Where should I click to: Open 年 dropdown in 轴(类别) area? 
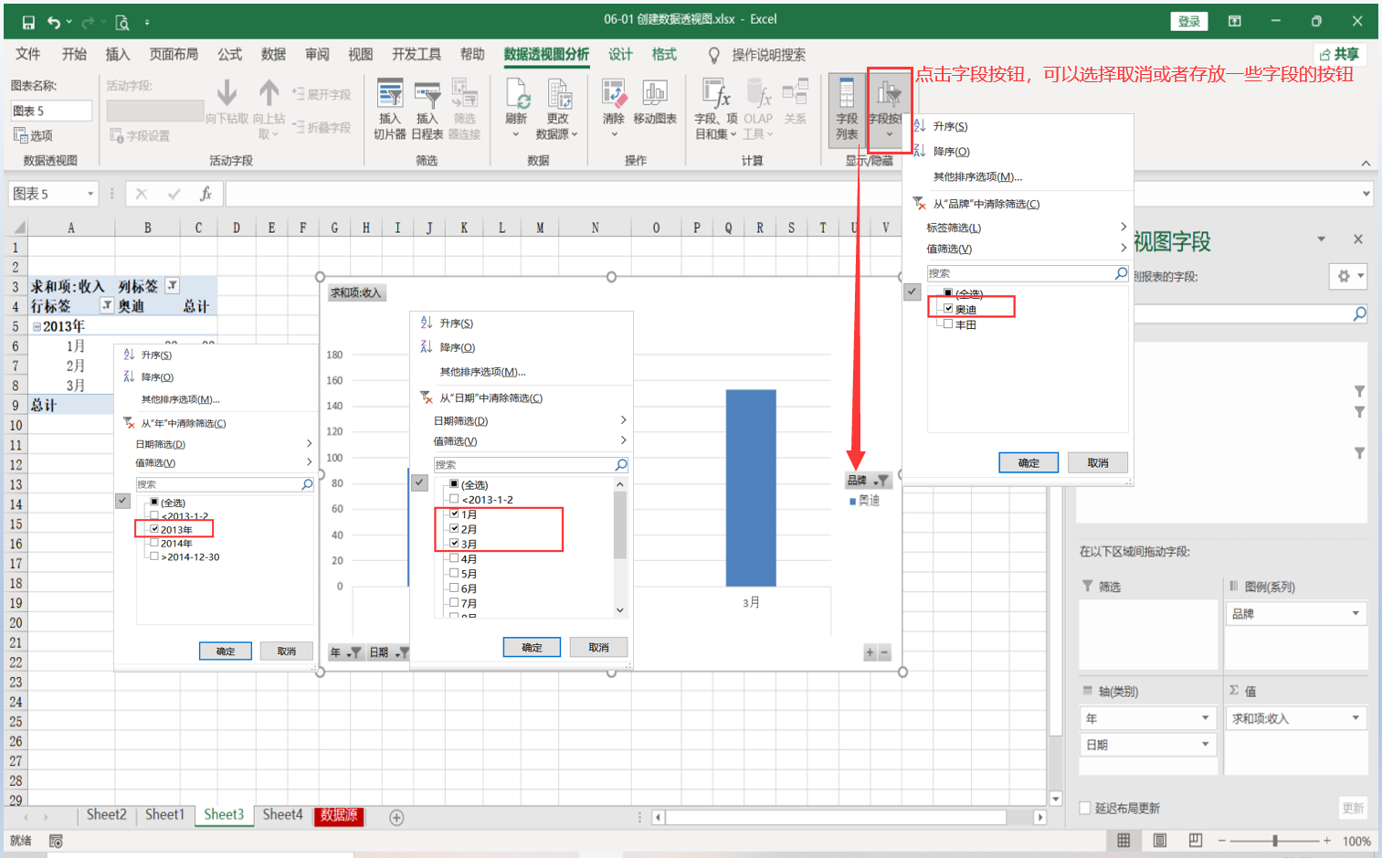point(1206,718)
